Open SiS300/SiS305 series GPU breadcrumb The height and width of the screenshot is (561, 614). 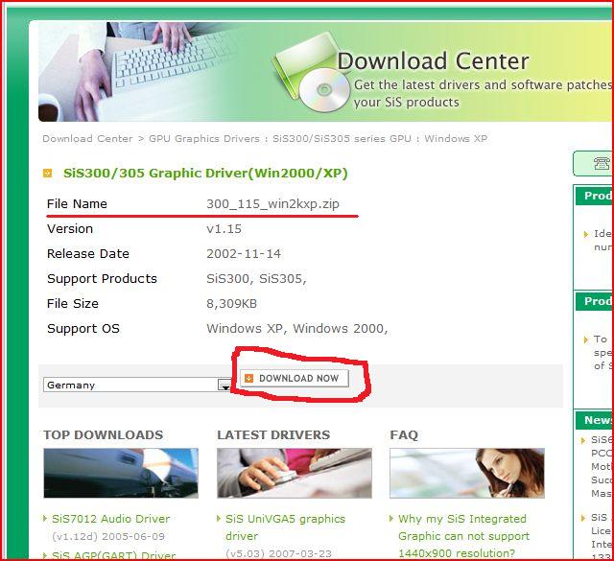pos(342,139)
